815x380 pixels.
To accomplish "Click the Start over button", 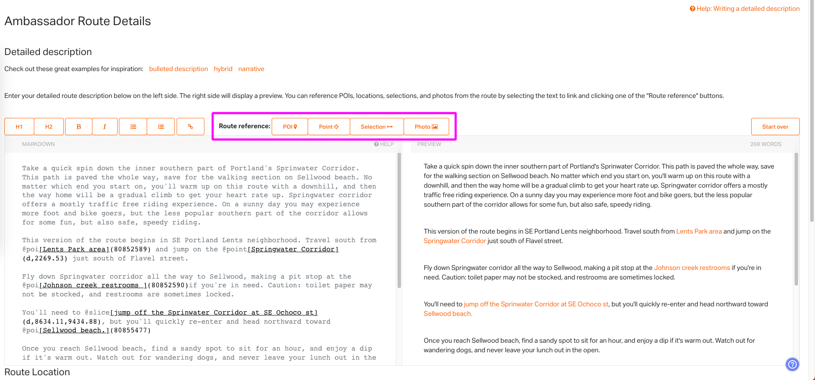I will coord(775,127).
